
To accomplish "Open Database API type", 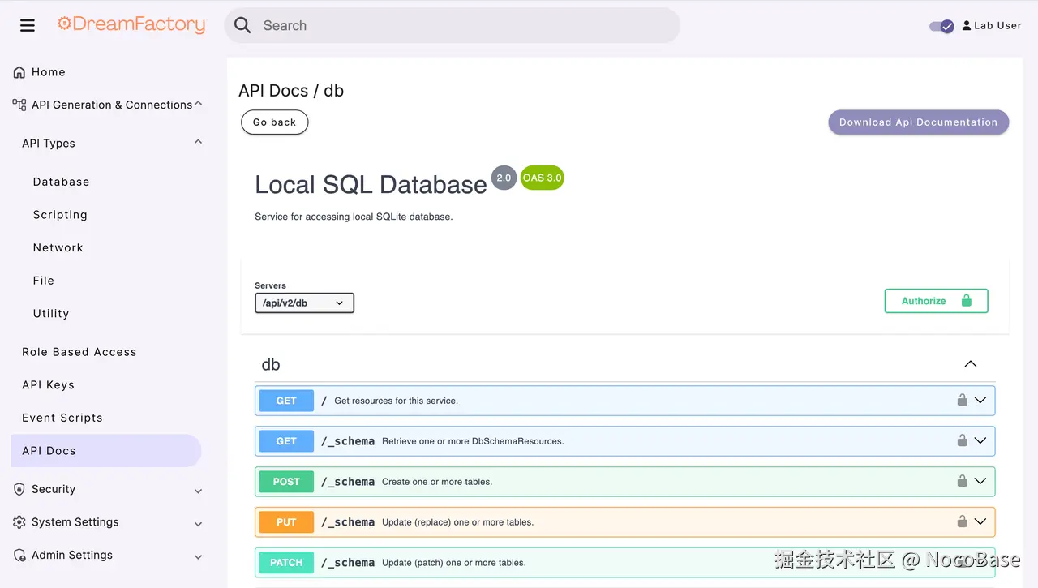I will (62, 182).
